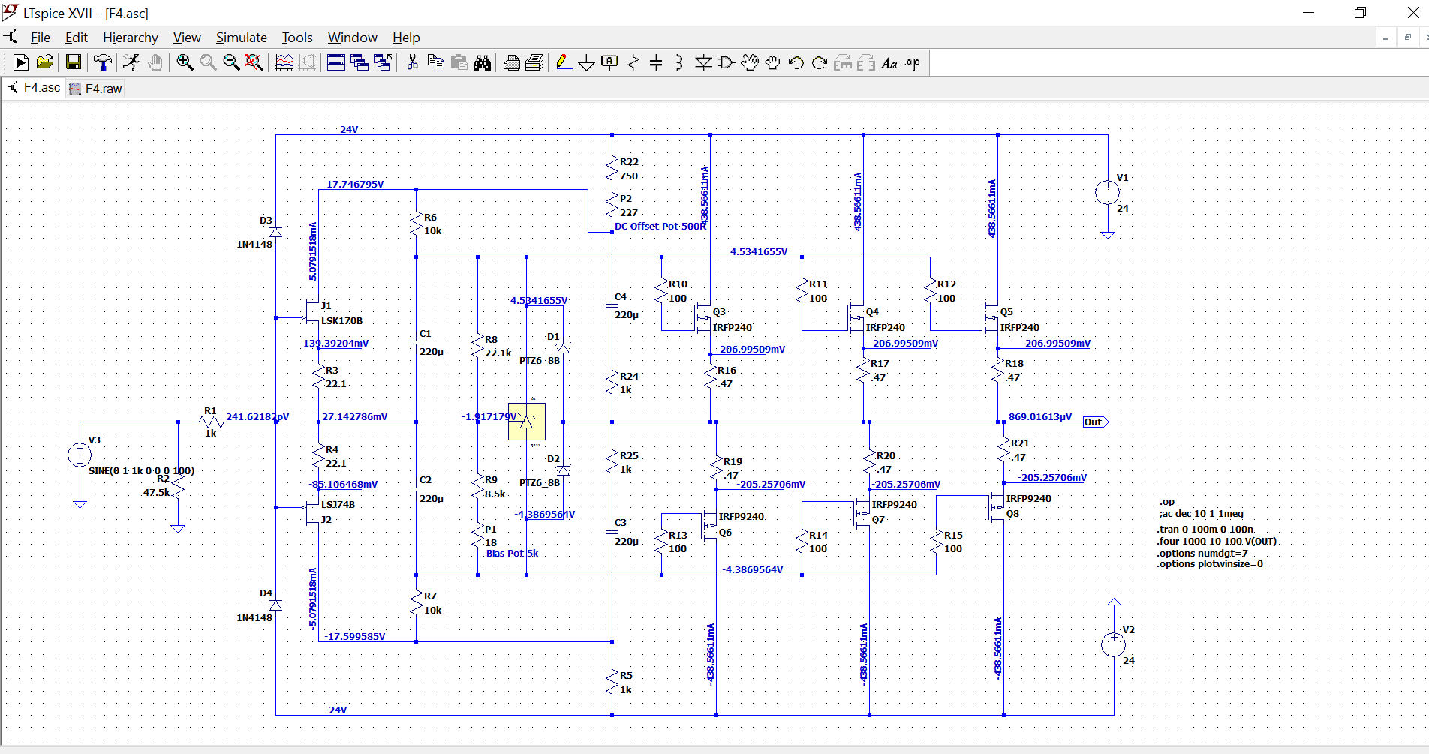Image resolution: width=1429 pixels, height=754 pixels.
Task: Select the Move hand tool
Action: click(749, 63)
